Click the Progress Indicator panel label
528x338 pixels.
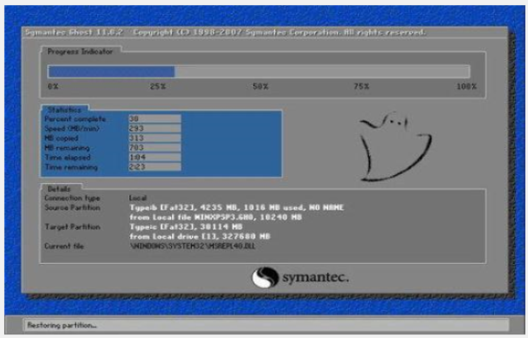pyautogui.click(x=80, y=51)
